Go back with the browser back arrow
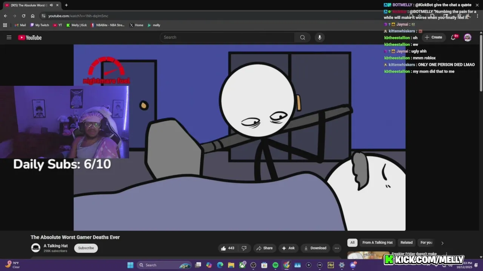This screenshot has width=483, height=271. 5,16
